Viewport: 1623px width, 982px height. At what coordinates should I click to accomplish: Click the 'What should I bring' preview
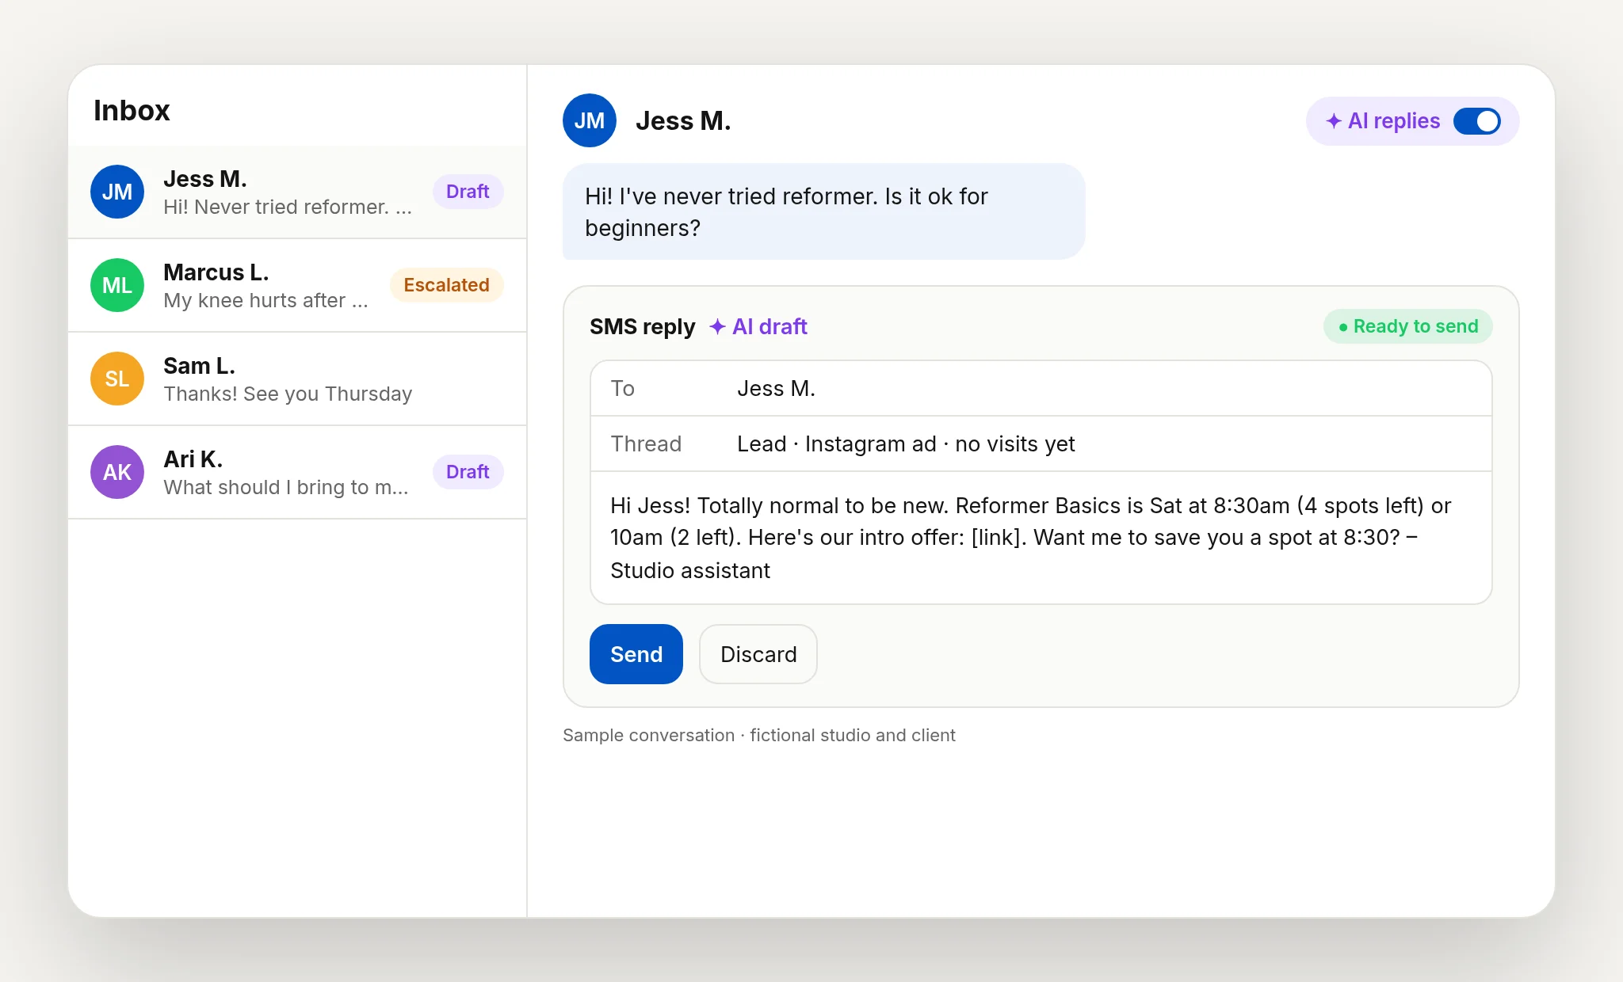286,487
